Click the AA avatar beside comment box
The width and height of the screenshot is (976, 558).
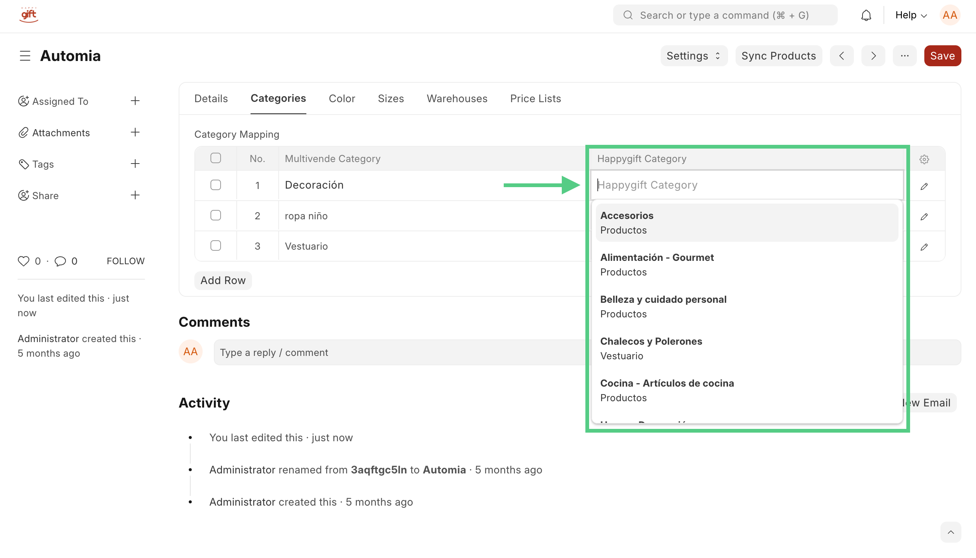tap(191, 352)
